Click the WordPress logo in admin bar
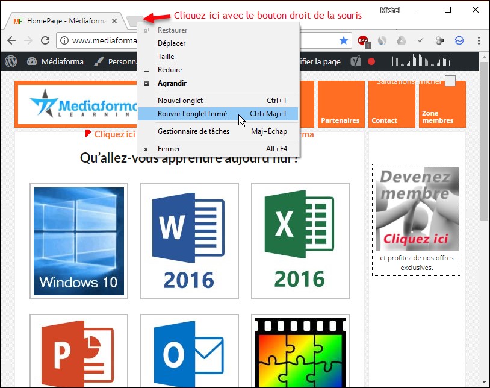Viewport: 490px width, 388px height. tap(10, 61)
